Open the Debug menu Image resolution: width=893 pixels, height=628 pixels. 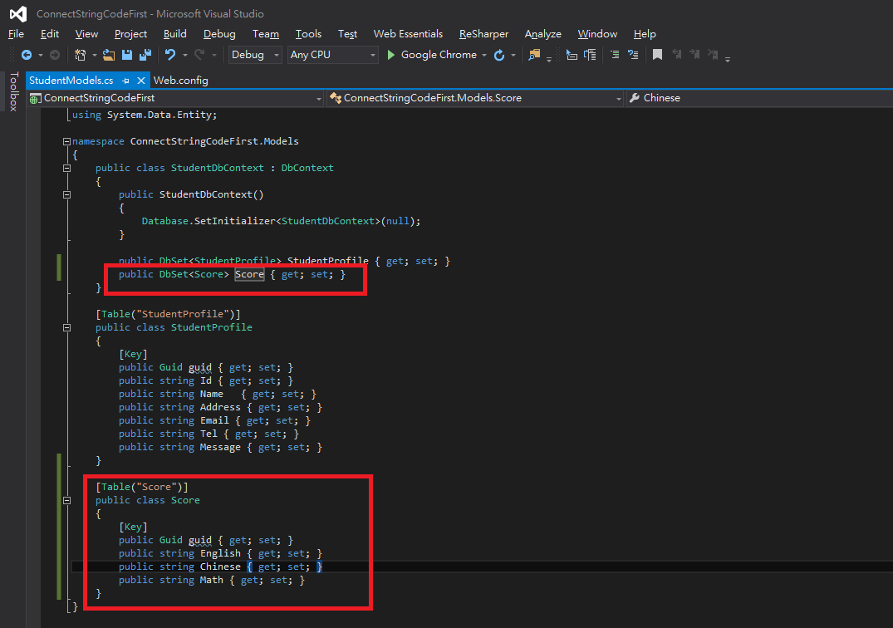[219, 34]
